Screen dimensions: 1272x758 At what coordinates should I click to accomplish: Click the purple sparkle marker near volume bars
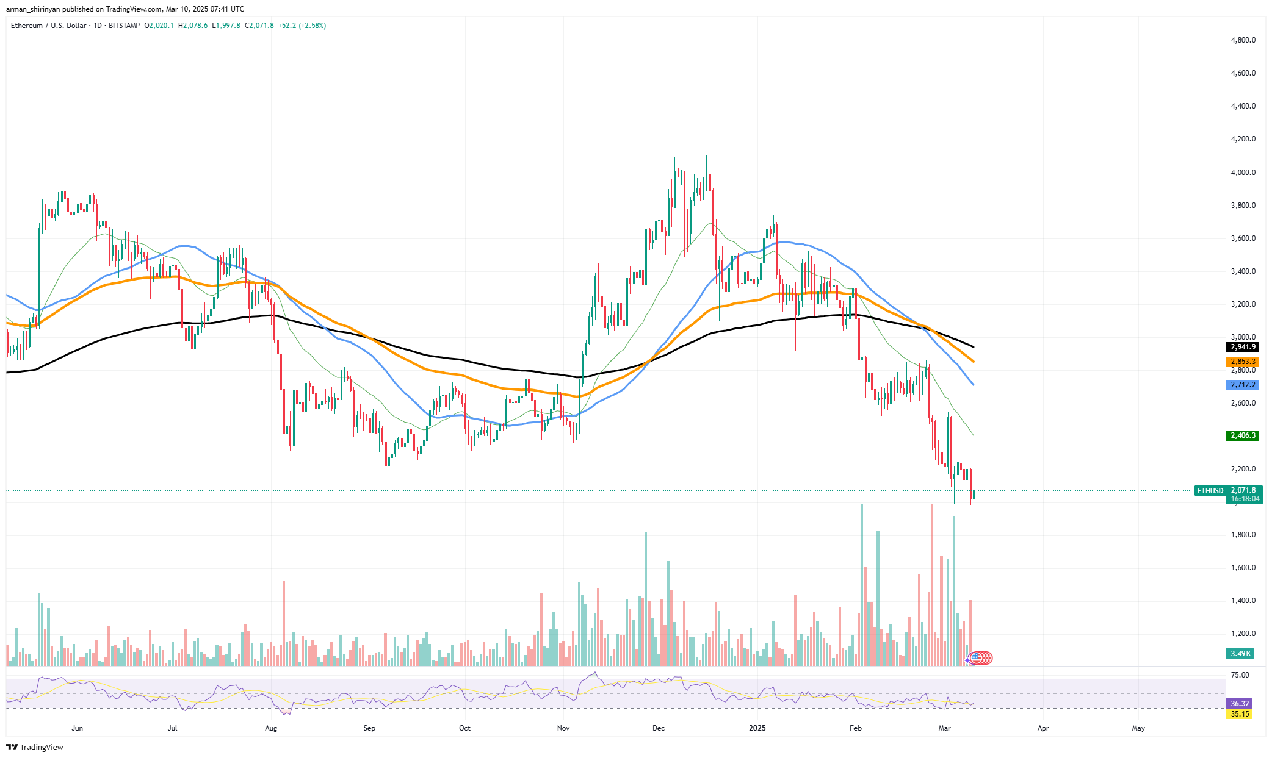click(967, 660)
